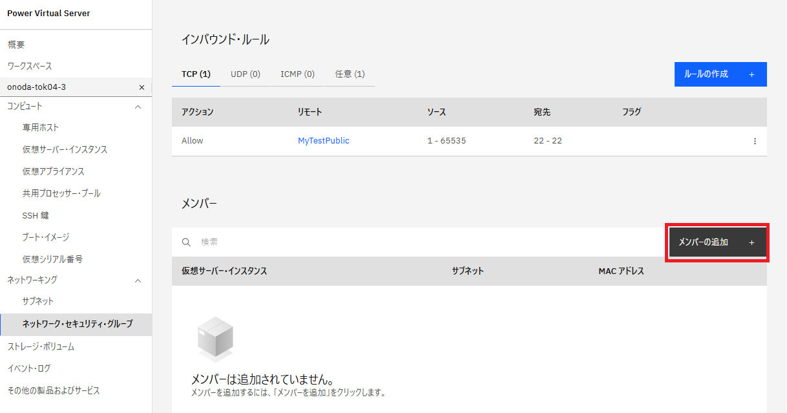Click the サブネット members column header

coord(468,271)
